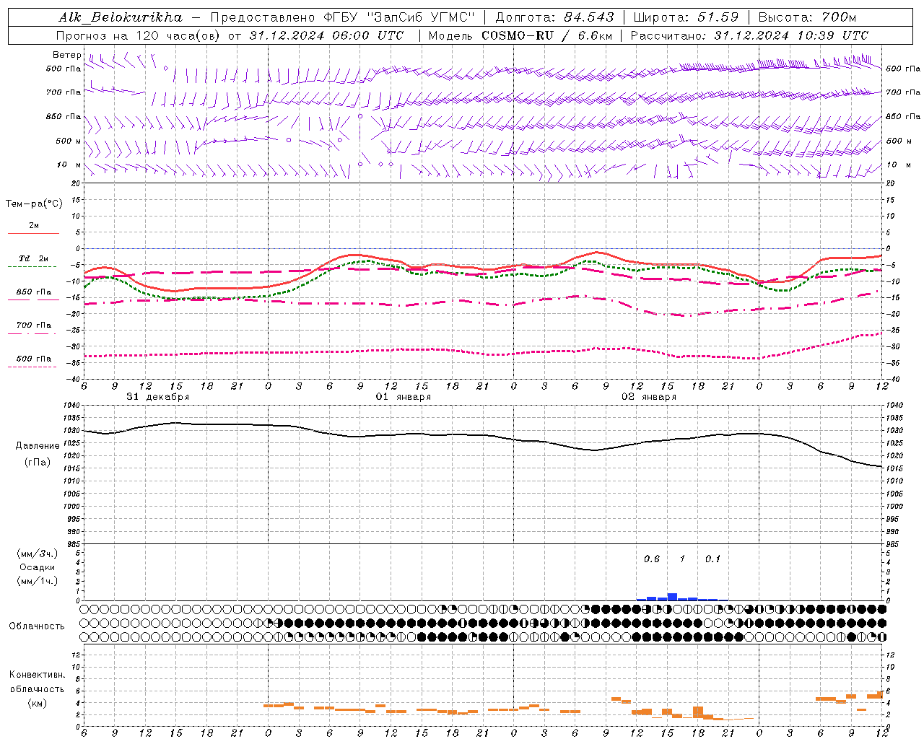The image size is (924, 739).
Task: Click the 'Ветер' wind panel label
Action: pyautogui.click(x=66, y=55)
